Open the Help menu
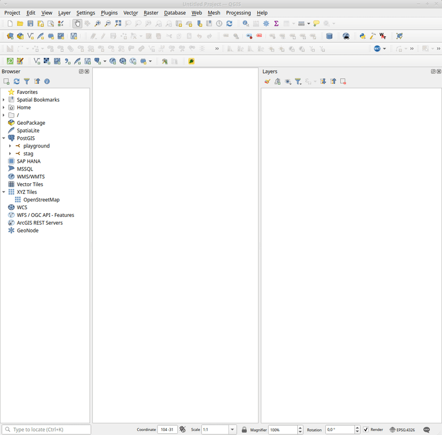442x435 pixels. [262, 13]
